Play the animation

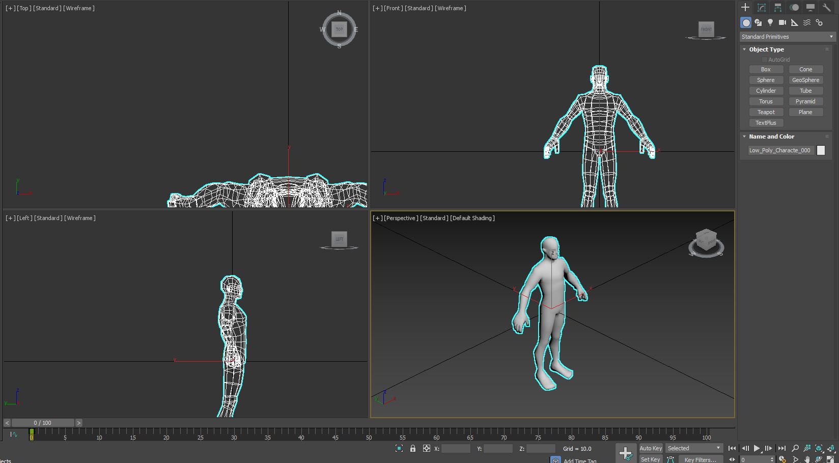pyautogui.click(x=757, y=448)
